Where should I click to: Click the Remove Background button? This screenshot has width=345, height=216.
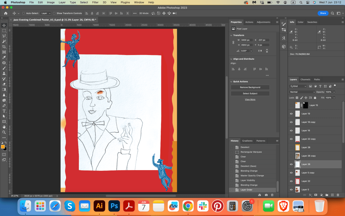coord(250,87)
